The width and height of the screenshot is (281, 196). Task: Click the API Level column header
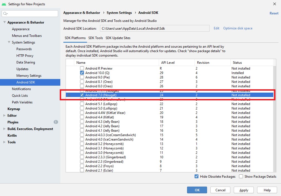(x=177, y=63)
